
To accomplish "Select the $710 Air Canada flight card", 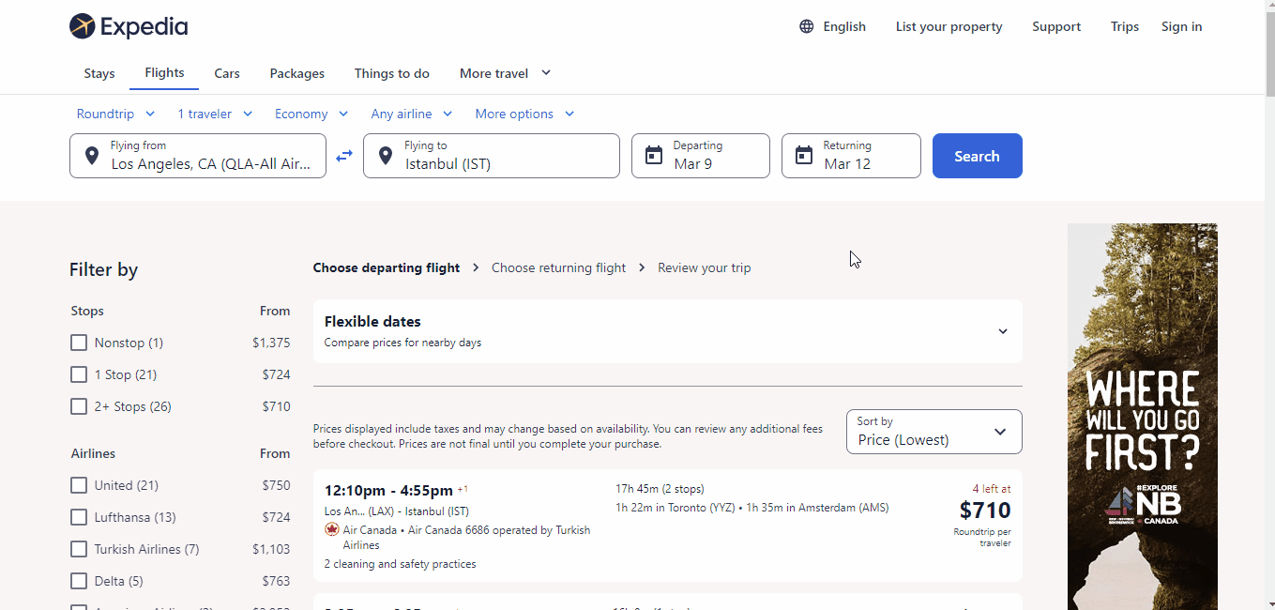I will (667, 526).
